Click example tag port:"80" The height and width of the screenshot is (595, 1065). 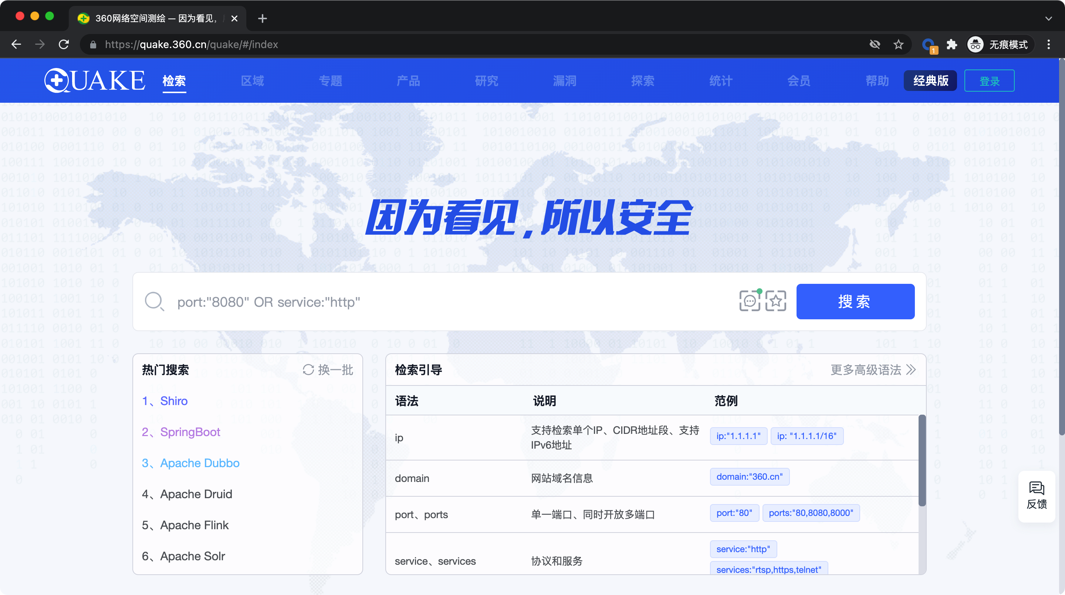734,513
